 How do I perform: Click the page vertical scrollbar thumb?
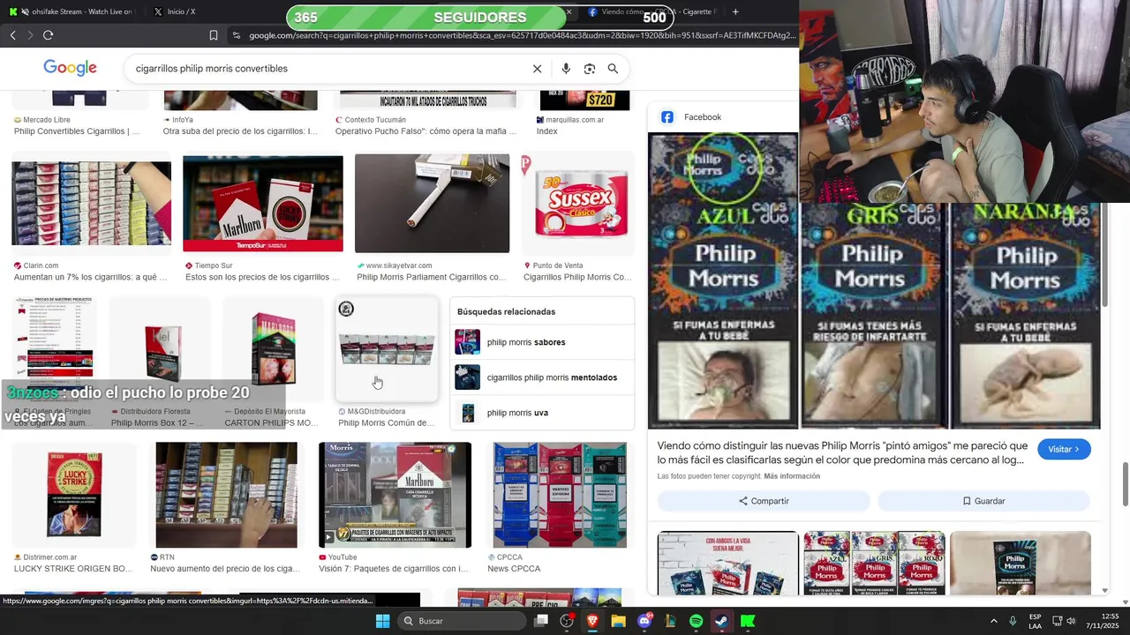click(x=1125, y=483)
